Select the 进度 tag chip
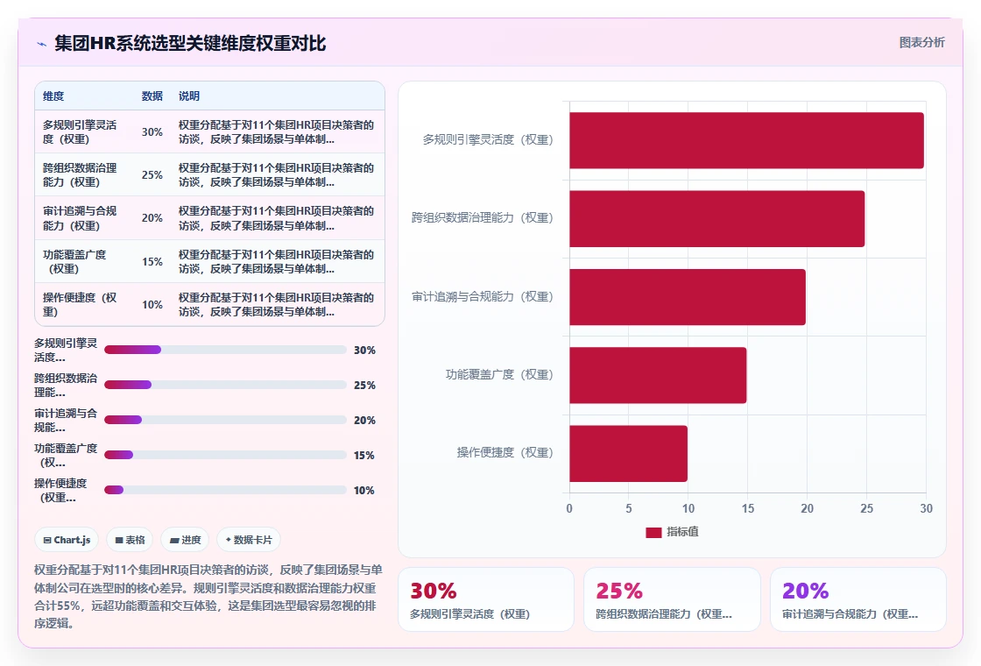The width and height of the screenshot is (981, 666). pyautogui.click(x=185, y=540)
